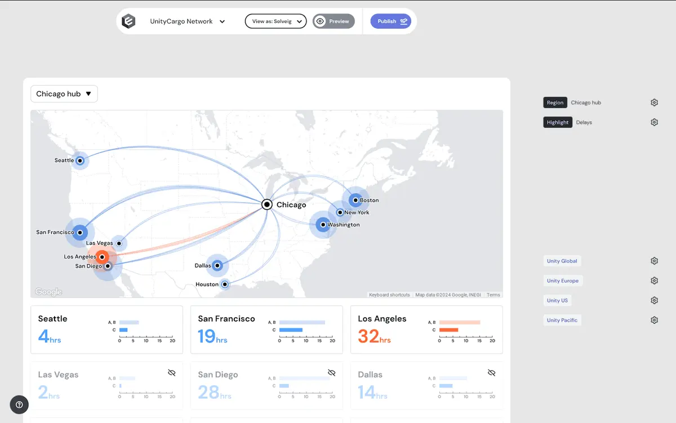The height and width of the screenshot is (423, 676).
Task: Select the Unity Global tag
Action: 562,261
